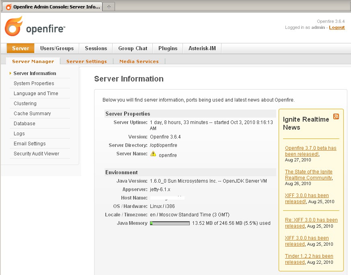Image resolution: width=351 pixels, height=275 pixels.
Task: Open Server Information in sidebar
Action: click(35, 73)
